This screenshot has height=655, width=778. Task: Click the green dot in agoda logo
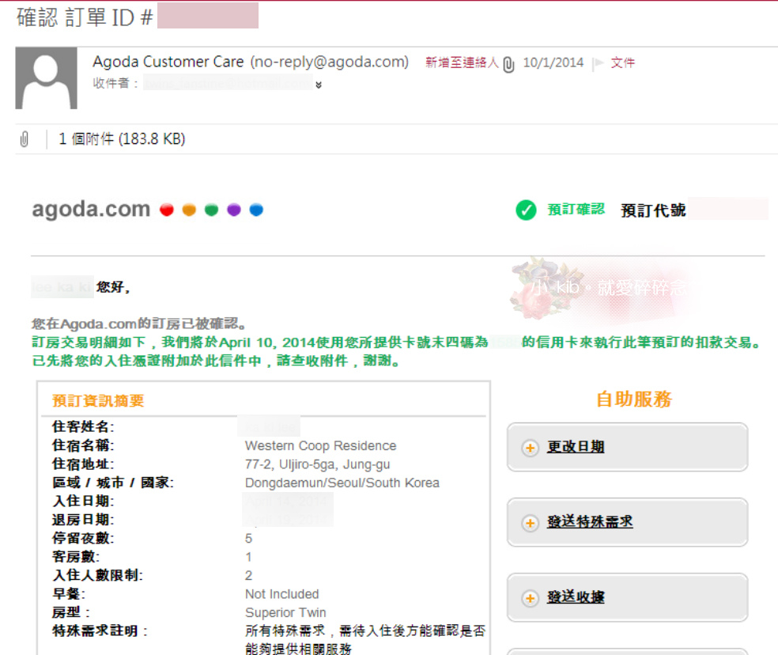coord(211,210)
